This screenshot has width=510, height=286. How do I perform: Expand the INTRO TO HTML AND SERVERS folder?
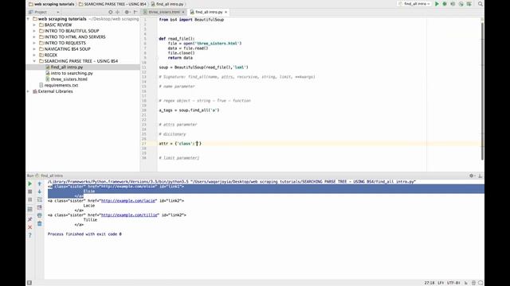[x=34, y=37]
